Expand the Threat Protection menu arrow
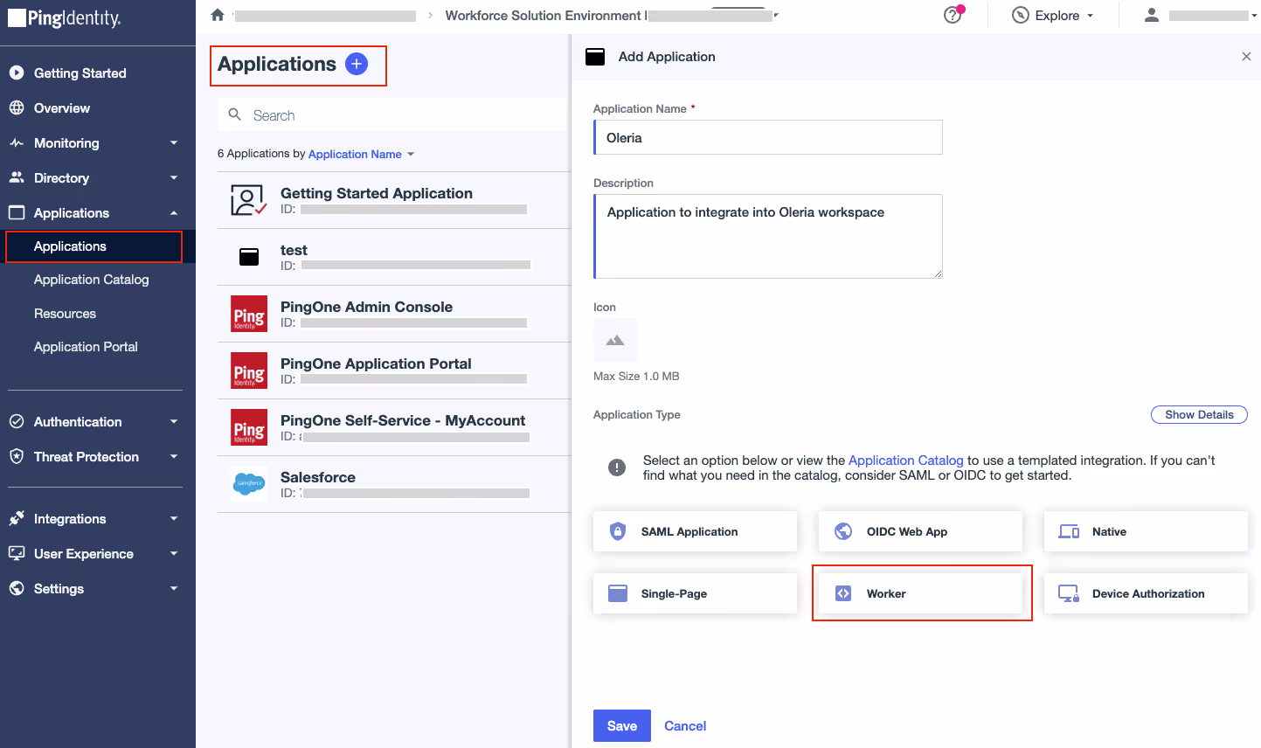The image size is (1261, 748). click(174, 456)
